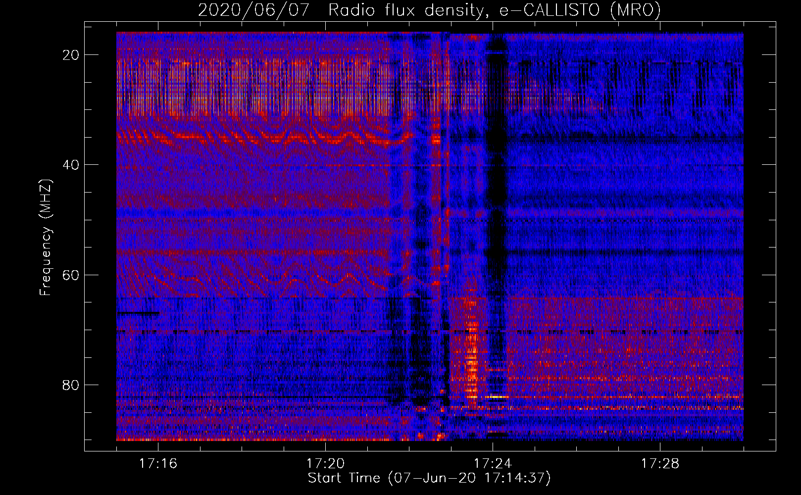Viewport: 801px width, 495px height.
Task: Click the '17:16' time tick label
Action: click(x=158, y=464)
